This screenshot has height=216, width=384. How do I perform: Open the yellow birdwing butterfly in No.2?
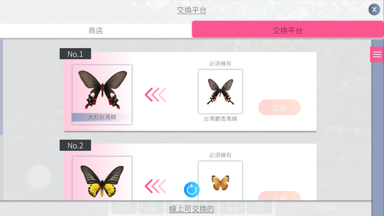coord(102,178)
